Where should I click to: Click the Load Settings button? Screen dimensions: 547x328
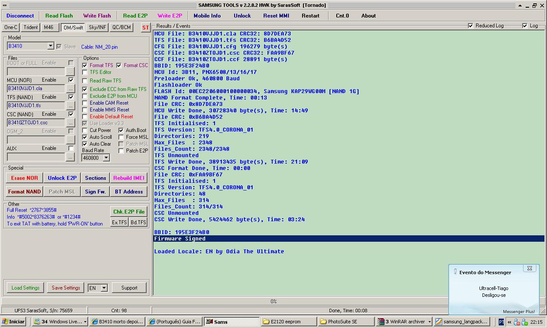pyautogui.click(x=25, y=288)
